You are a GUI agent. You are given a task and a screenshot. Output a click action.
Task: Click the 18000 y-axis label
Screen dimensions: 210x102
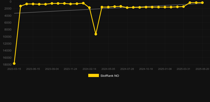[x=7, y=65]
